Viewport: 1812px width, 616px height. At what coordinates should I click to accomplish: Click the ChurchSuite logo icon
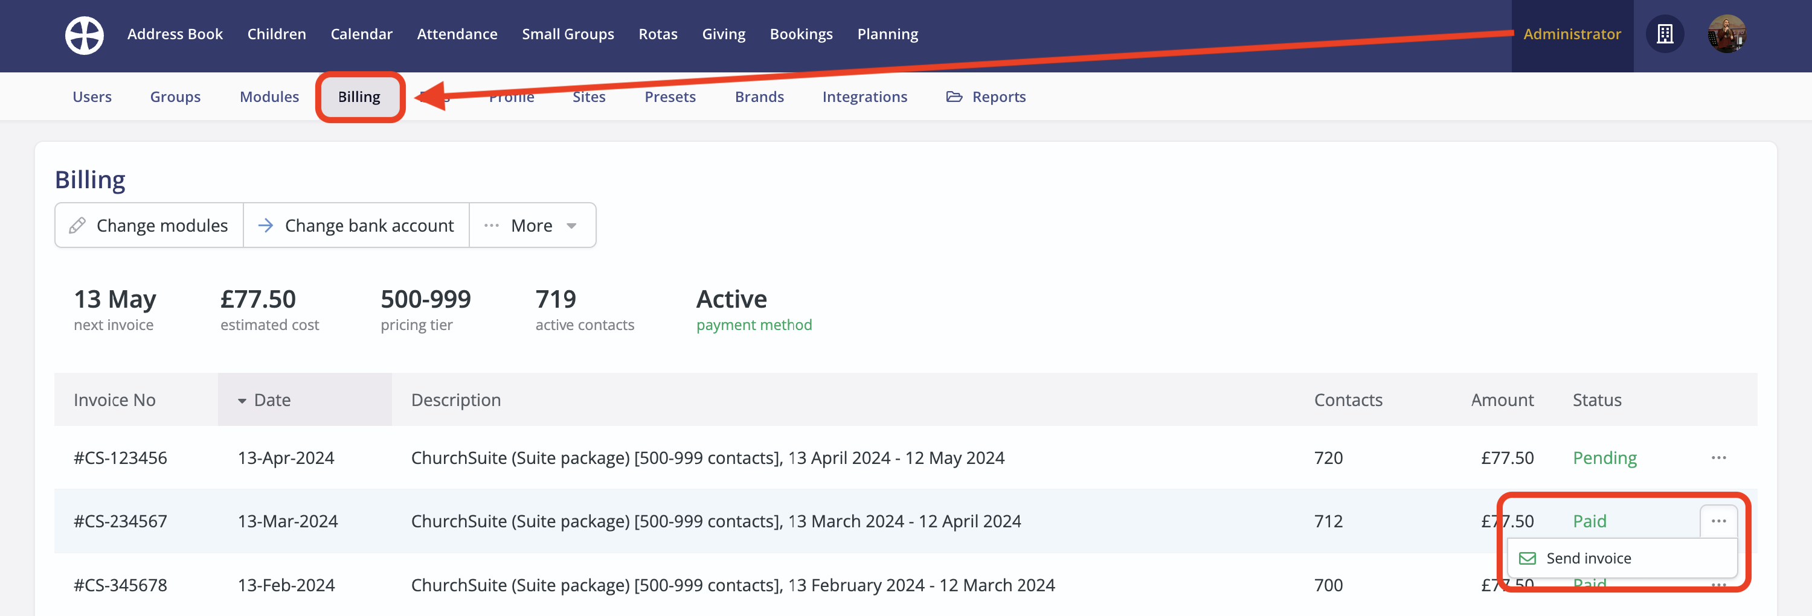click(x=84, y=34)
